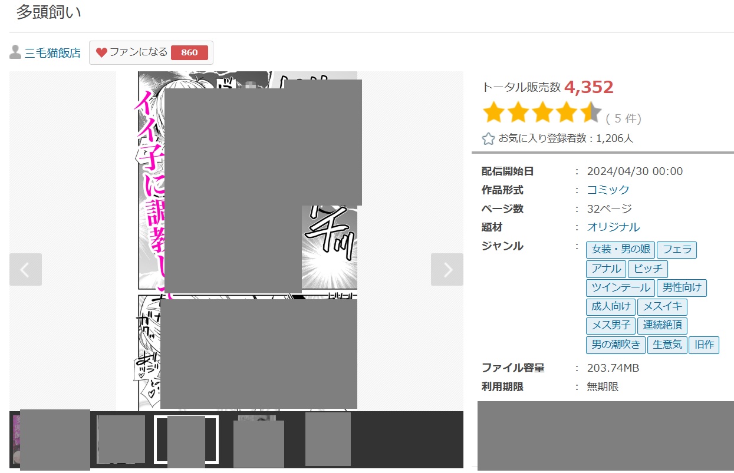Choose the 成人向け genre tag

pos(611,306)
